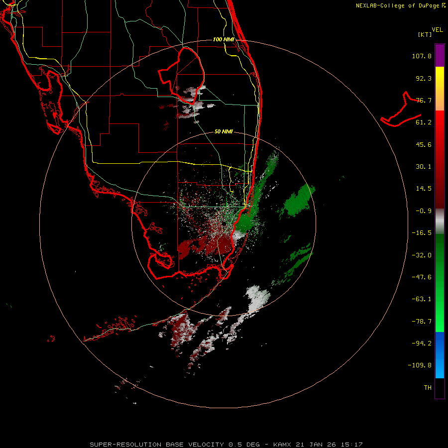This screenshot has width=448, height=448.
Task: Click the -78.7 legend value
Action: pos(422,322)
